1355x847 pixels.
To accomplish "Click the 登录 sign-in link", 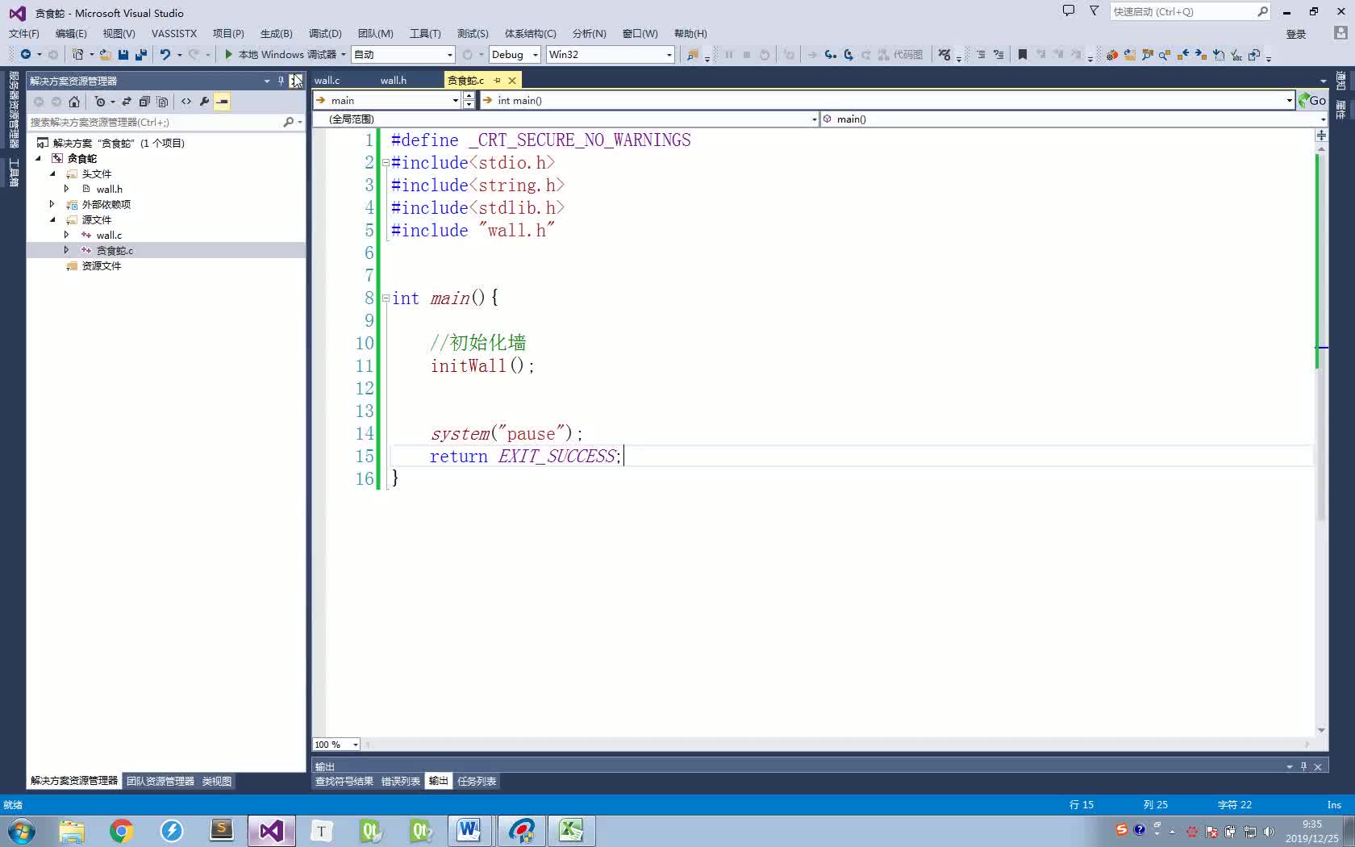I will tap(1296, 34).
